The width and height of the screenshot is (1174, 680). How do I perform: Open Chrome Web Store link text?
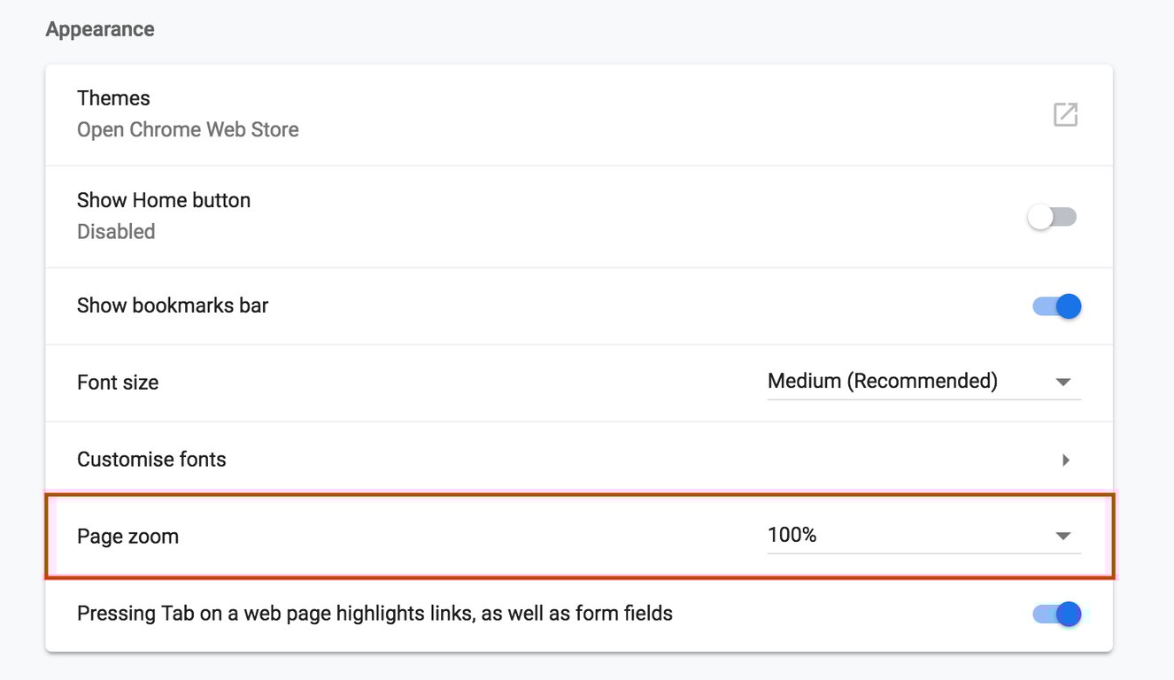tap(188, 130)
